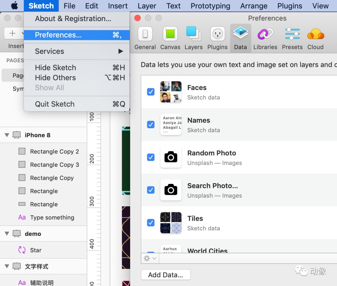
Task: Click the 文字样式 artboard icon
Action: click(17, 266)
